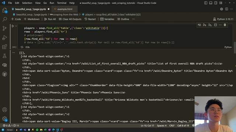Viewport: 236px width, 132px height.
Task: Open the Accounts menu in the activity bar
Action: coord(5,110)
